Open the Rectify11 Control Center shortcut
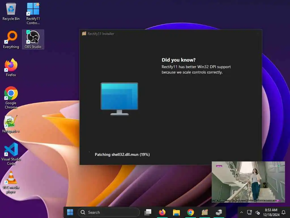Viewport: 290px width, 218px height. tap(33, 14)
